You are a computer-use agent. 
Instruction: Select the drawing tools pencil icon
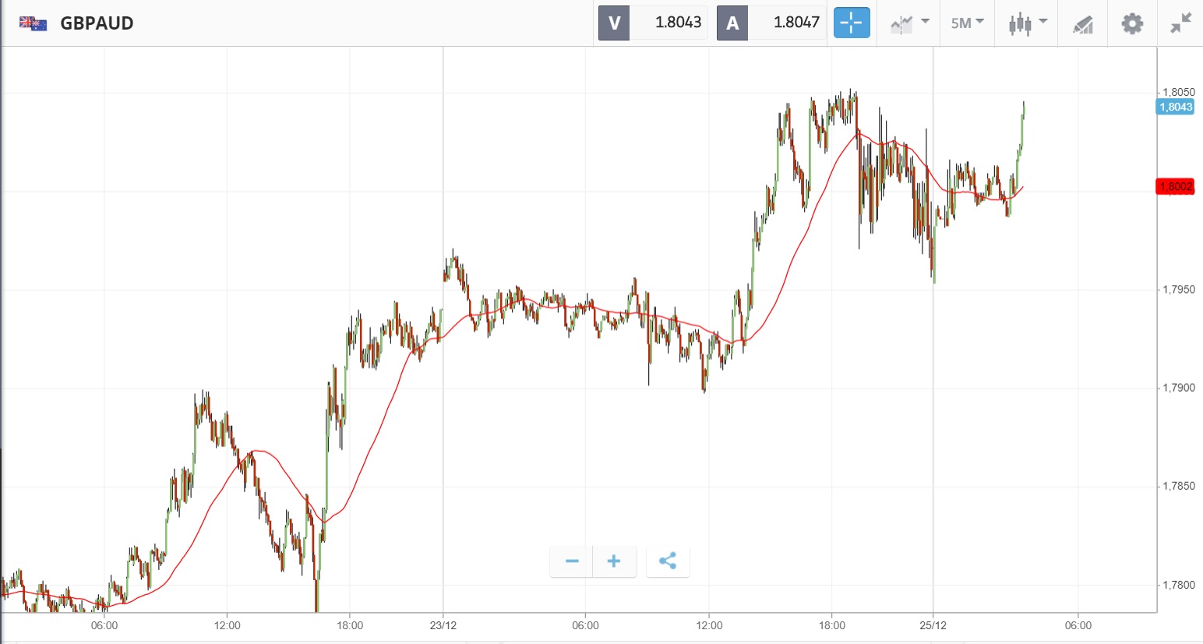pyautogui.click(x=1082, y=24)
